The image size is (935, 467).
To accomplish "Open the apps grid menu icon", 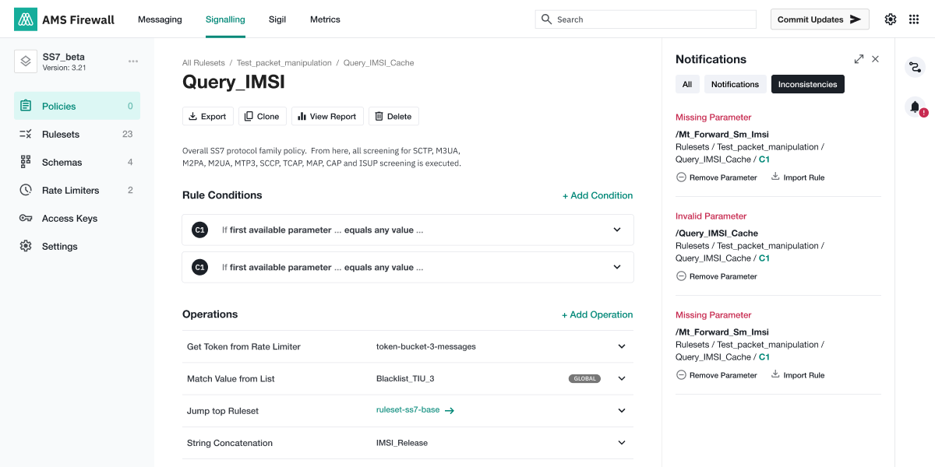I will coord(914,19).
